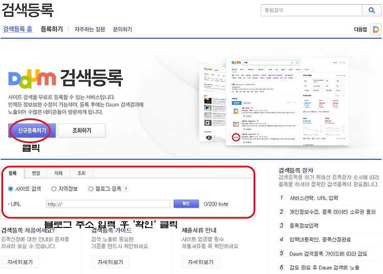Image resolution: width=383 pixels, height=274 pixels.
Task: Click the 검색등록 절차 heading
Action: [296, 170]
